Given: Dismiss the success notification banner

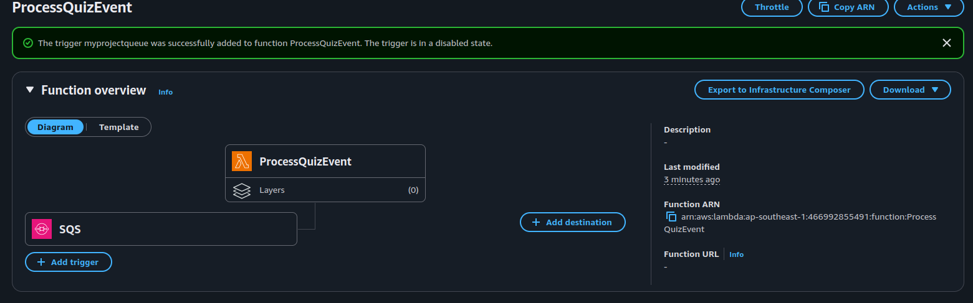Looking at the screenshot, I should coord(946,43).
